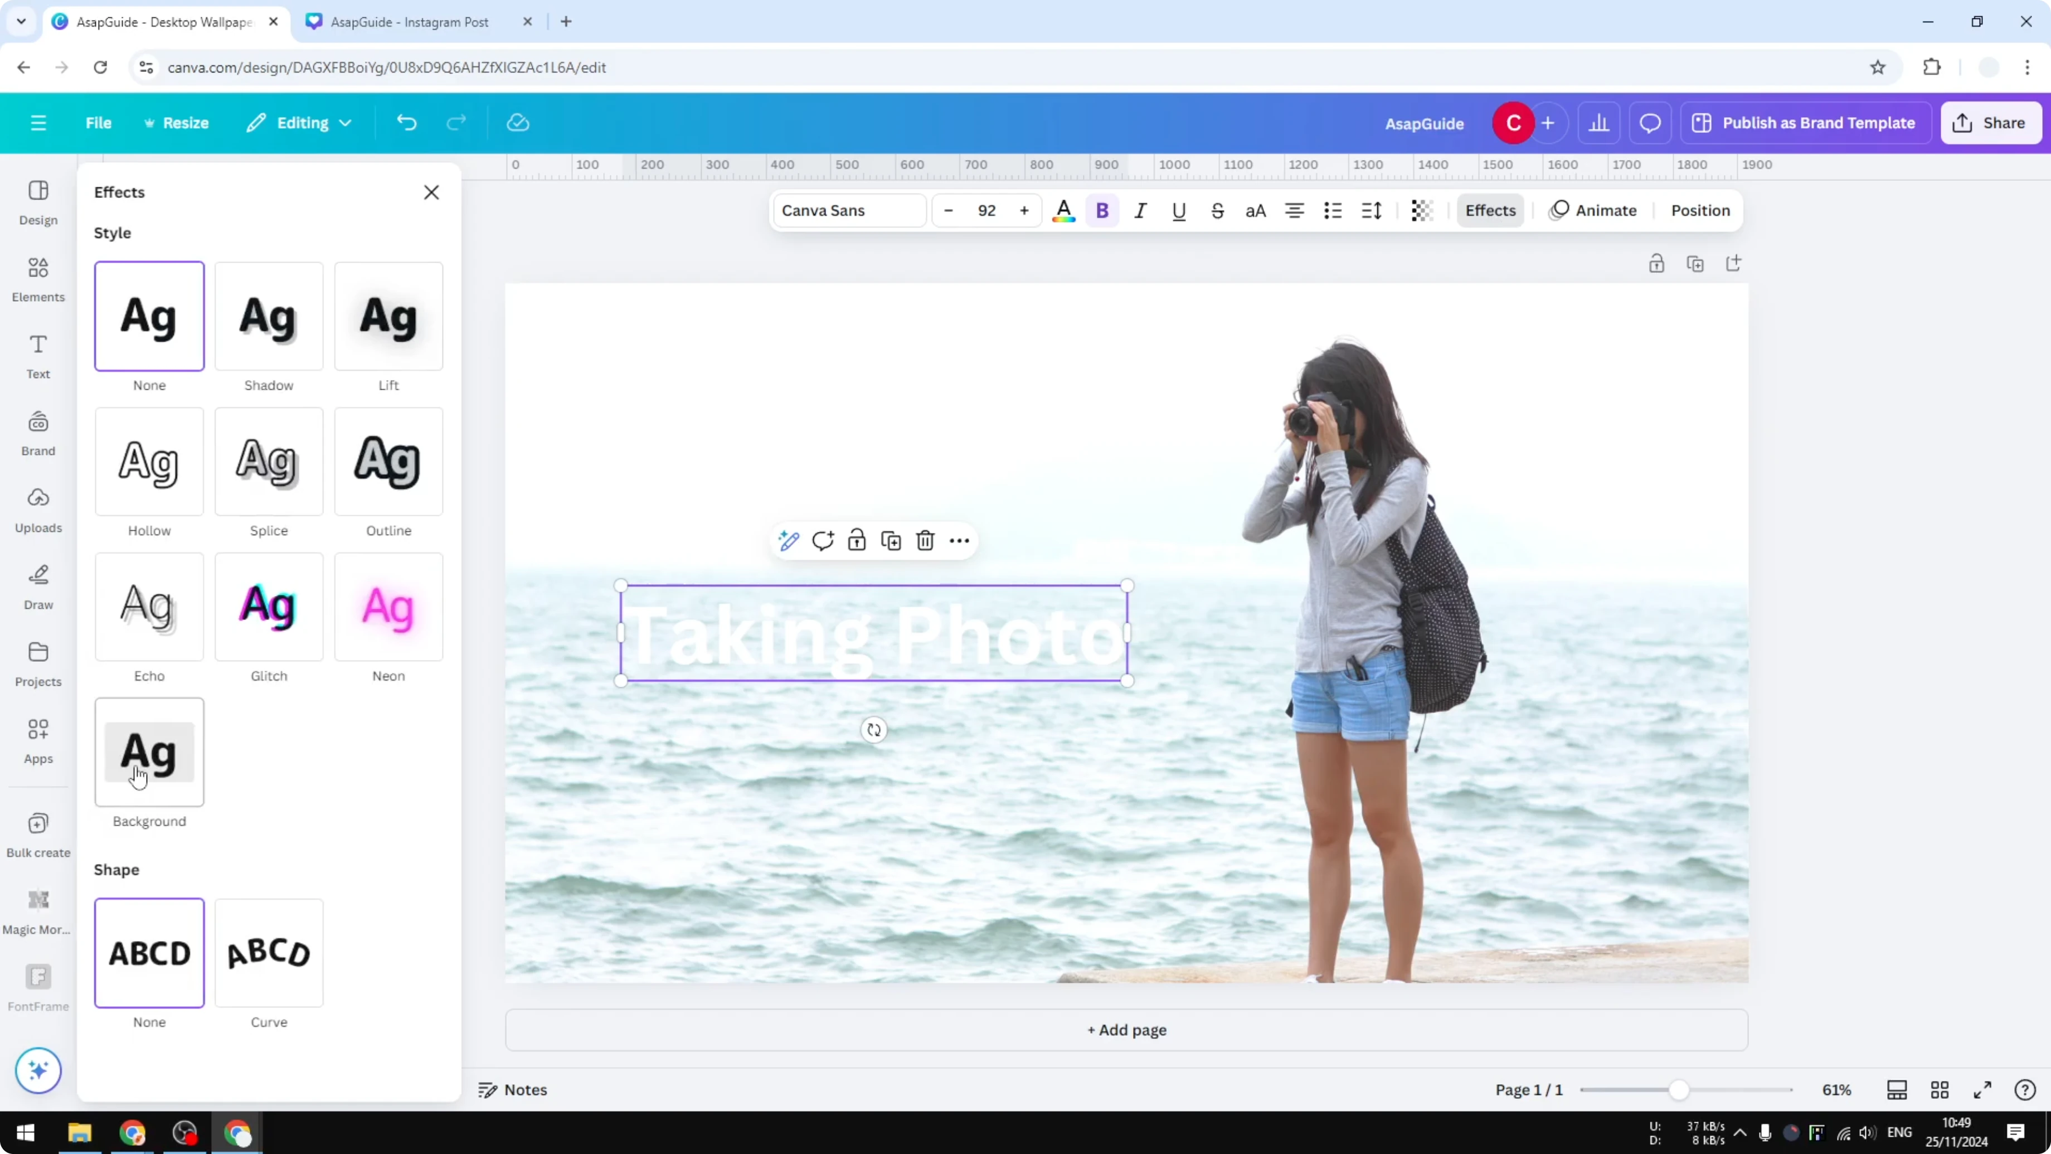Duplicate the selected text via copy icon

(891, 540)
